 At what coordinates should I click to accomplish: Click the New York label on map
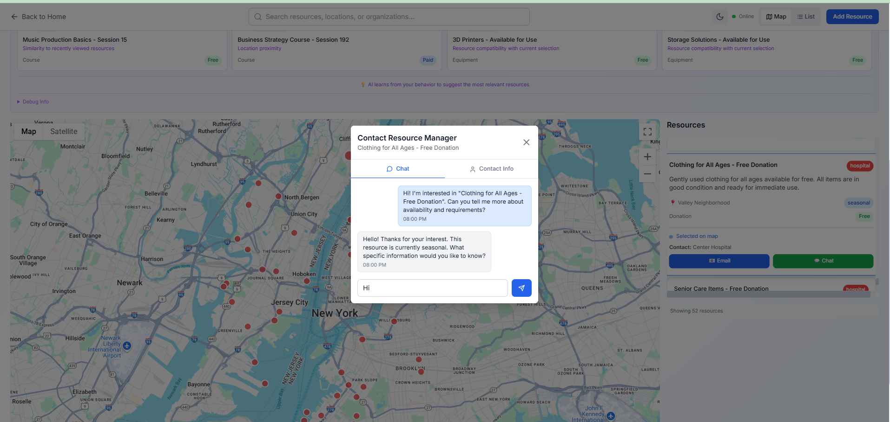click(x=335, y=313)
